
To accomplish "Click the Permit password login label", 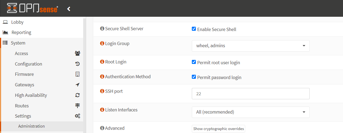I will [x=219, y=77].
